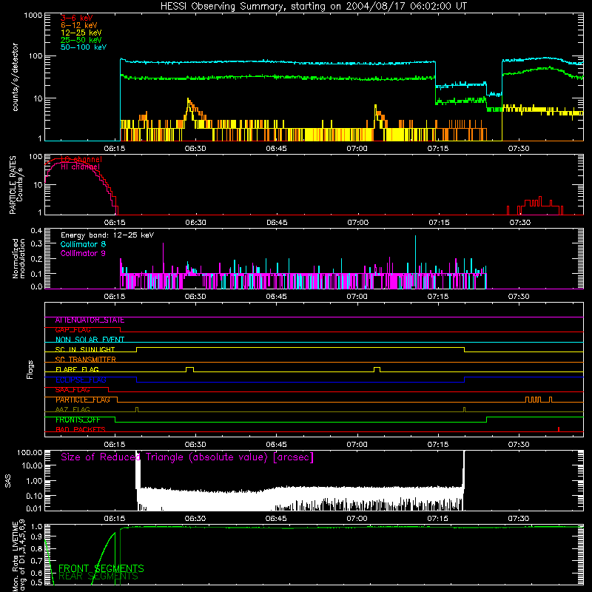Click the 07:15 tick label under particle rates plot
This screenshot has height=592, width=592.
(439, 223)
